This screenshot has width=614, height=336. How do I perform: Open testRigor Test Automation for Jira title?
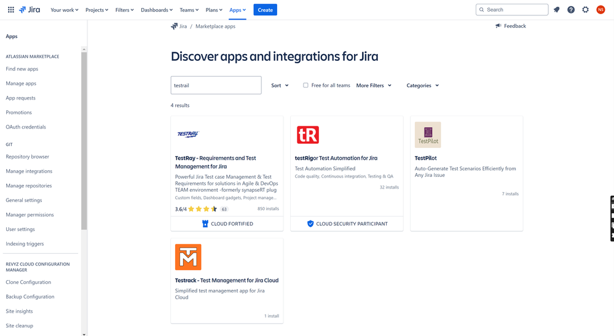tap(336, 158)
